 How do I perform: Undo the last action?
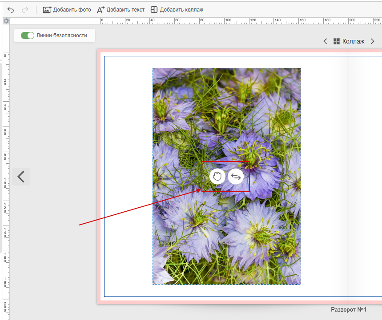[11, 10]
